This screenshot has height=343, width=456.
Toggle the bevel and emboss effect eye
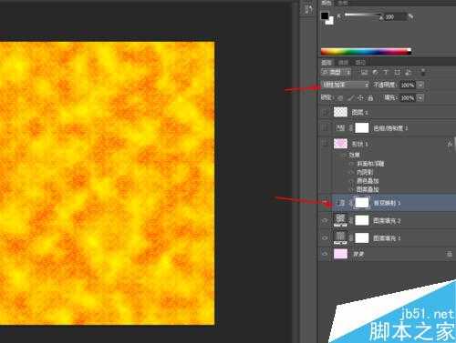point(352,164)
